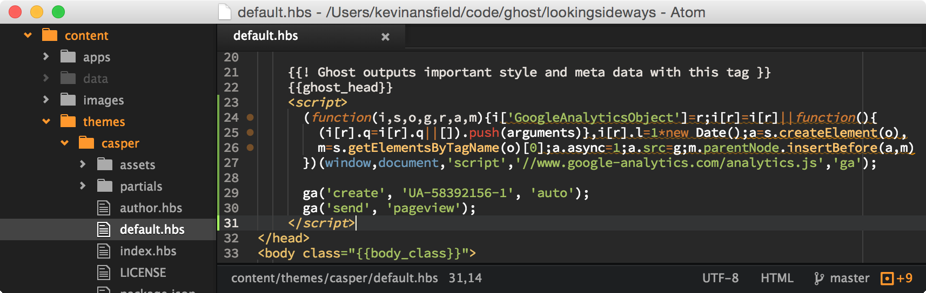
Task: Collapse the themes folder chevron
Action: point(46,122)
